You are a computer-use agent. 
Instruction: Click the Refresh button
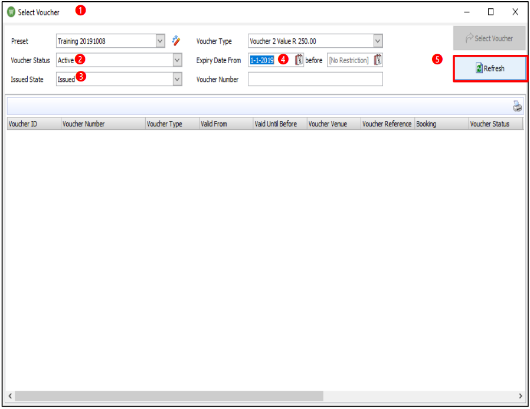[490, 68]
